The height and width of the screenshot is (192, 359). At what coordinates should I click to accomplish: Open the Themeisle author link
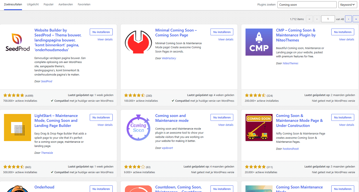tap(47, 153)
